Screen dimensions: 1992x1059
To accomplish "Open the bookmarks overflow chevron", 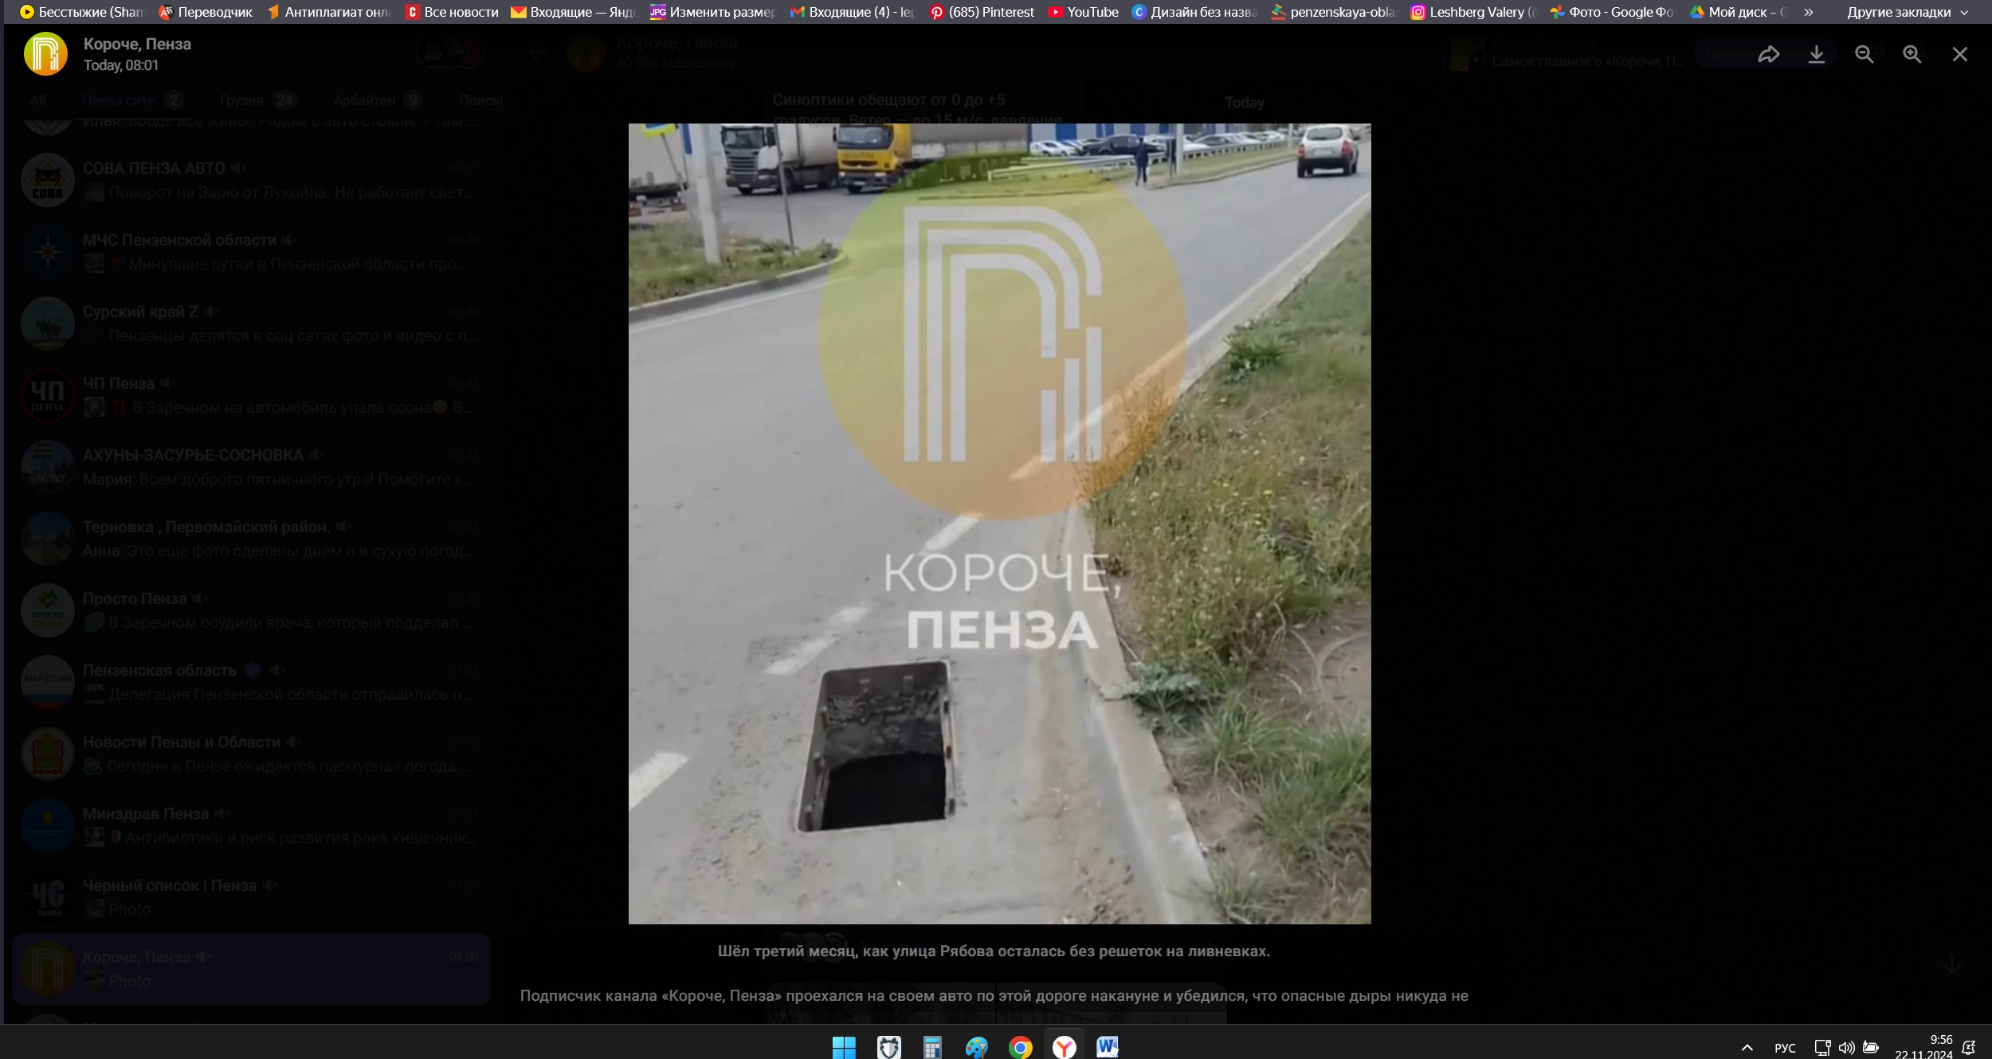I will click(x=1807, y=12).
